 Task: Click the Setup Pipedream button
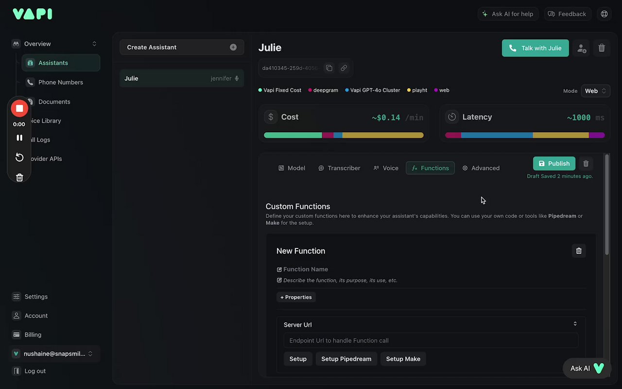346,359
